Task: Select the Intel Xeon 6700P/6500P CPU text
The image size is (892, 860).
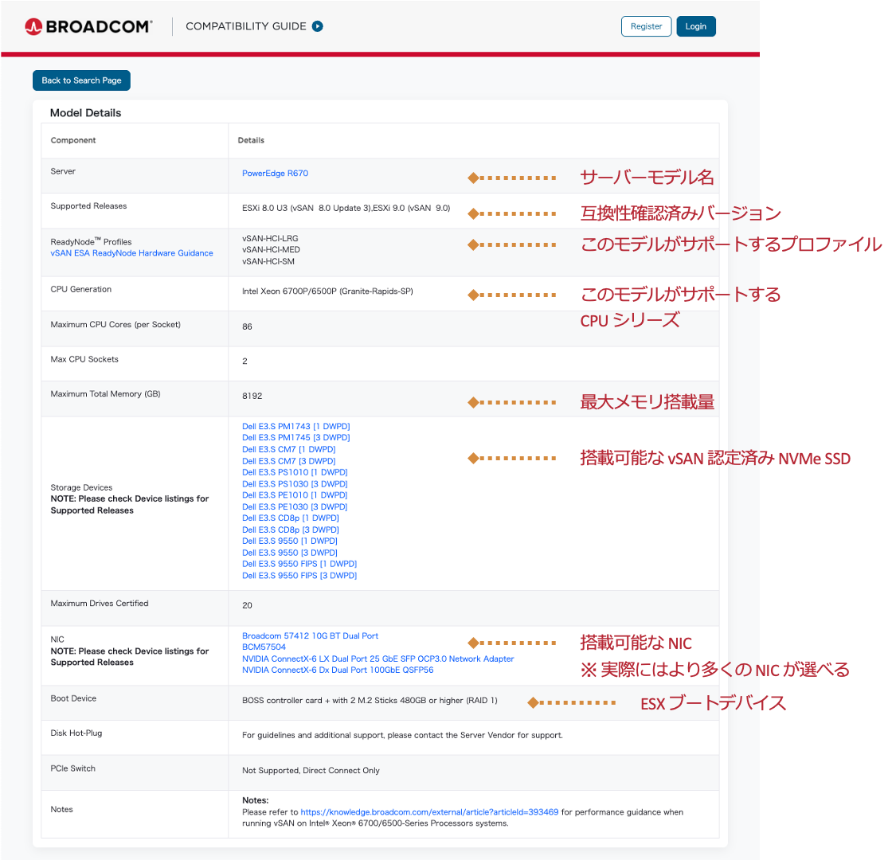Action: (x=327, y=291)
